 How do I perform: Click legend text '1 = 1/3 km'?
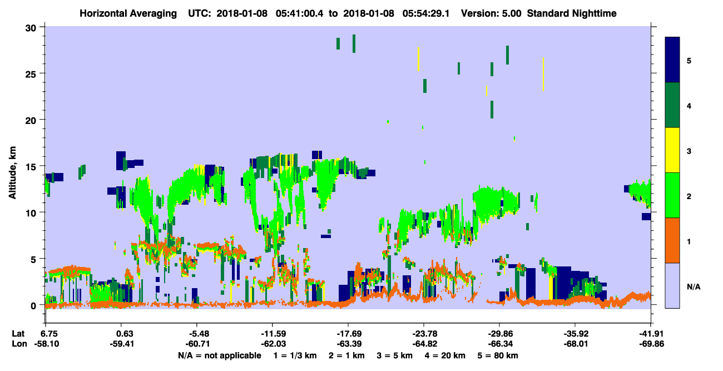[295, 355]
